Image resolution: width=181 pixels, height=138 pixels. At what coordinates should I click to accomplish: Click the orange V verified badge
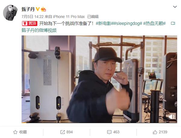(38, 9)
